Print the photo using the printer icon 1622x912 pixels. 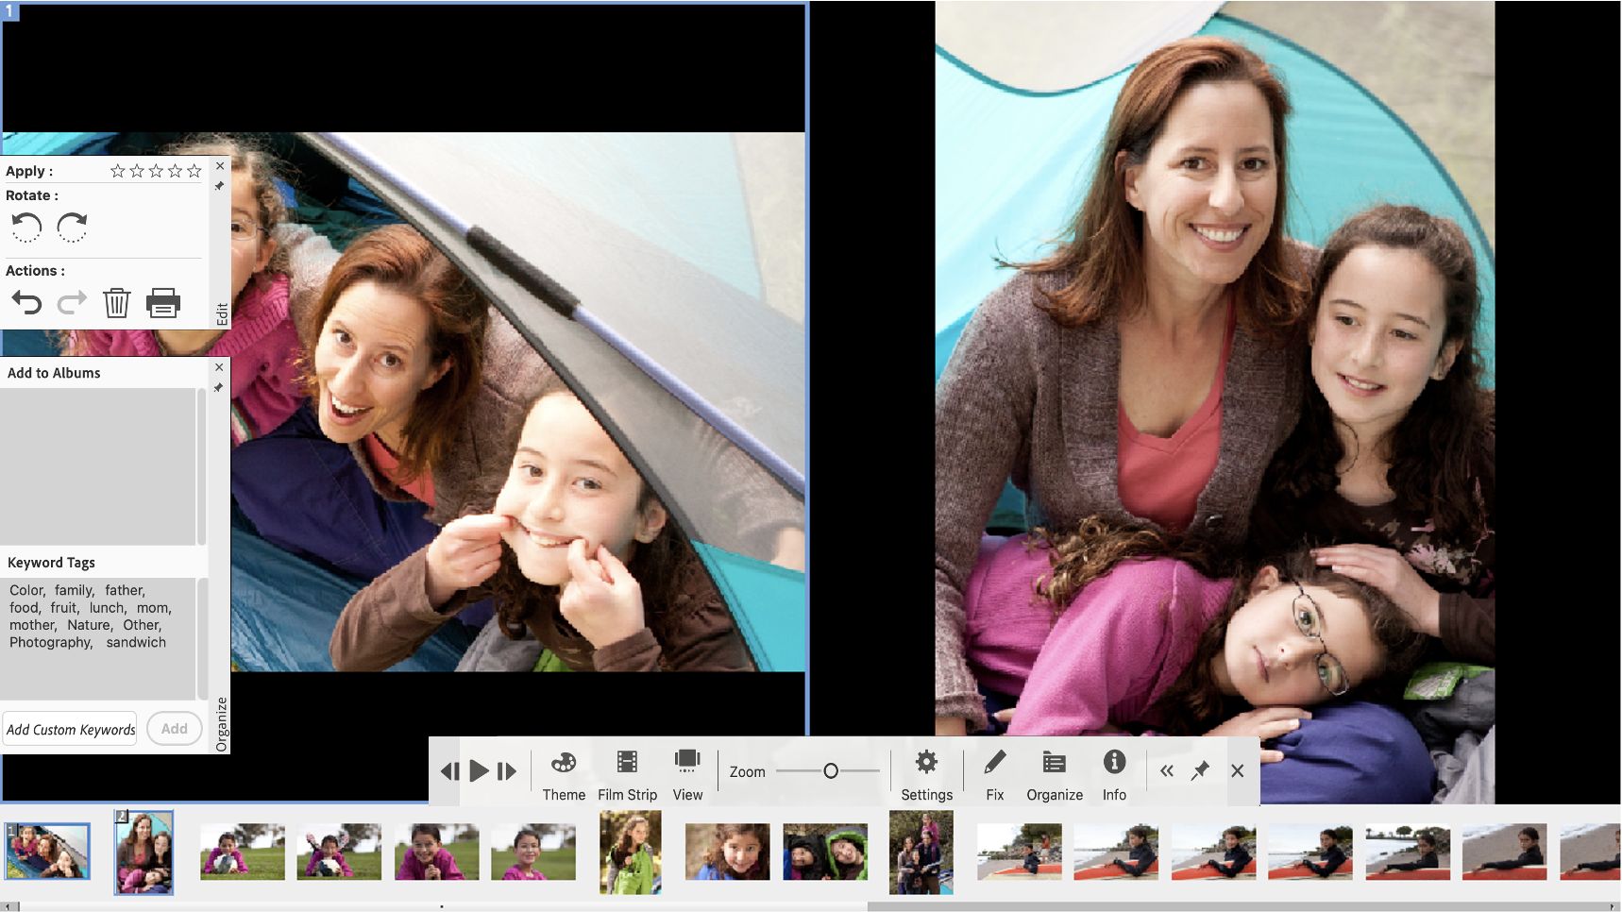(x=163, y=303)
